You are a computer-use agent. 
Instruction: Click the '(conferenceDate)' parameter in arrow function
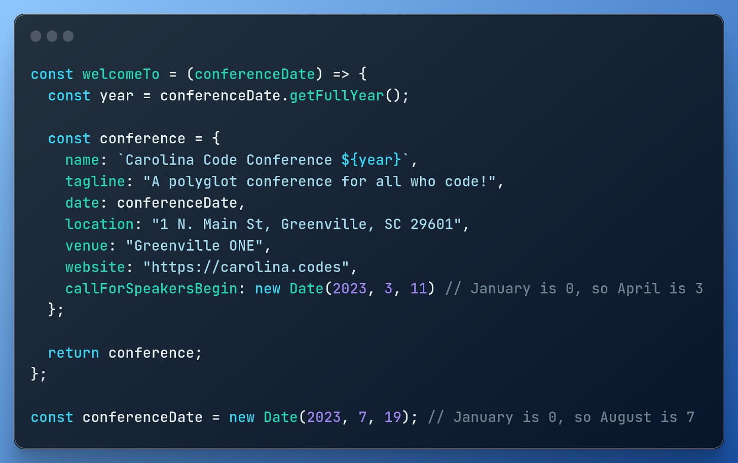click(254, 74)
